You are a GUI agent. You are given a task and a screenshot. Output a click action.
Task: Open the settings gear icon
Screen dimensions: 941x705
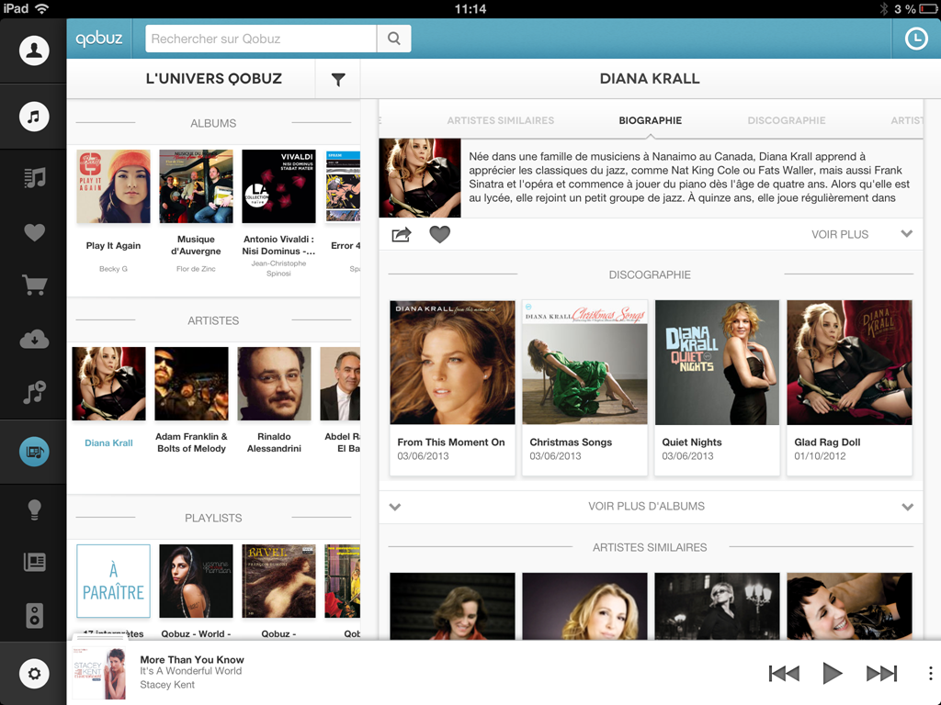[x=34, y=674]
